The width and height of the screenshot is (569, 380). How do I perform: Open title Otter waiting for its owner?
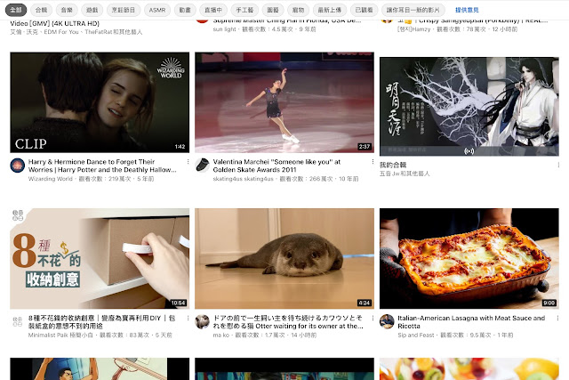point(288,322)
